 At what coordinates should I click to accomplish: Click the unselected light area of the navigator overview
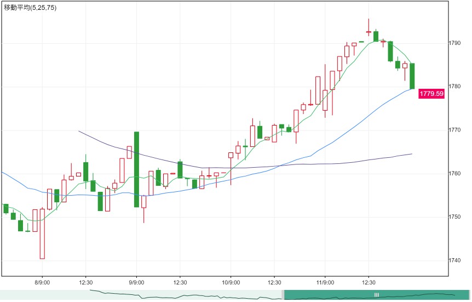pyautogui.click(x=141, y=295)
